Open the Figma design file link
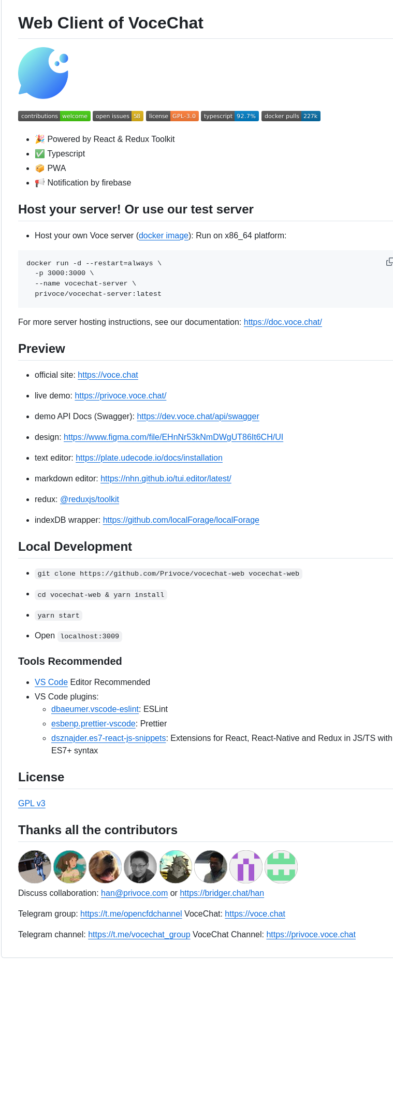Image resolution: width=393 pixels, height=1100 pixels. coord(173,437)
